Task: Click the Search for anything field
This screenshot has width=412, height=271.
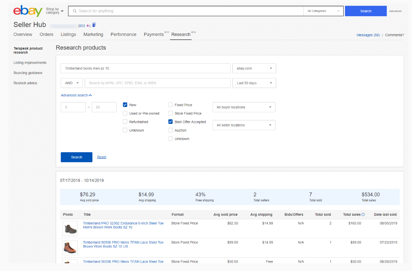Action: click(x=186, y=11)
